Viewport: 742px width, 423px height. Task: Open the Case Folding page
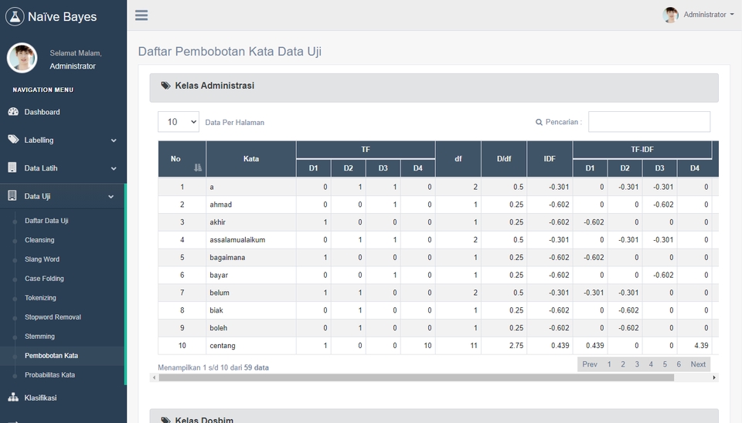(x=44, y=279)
